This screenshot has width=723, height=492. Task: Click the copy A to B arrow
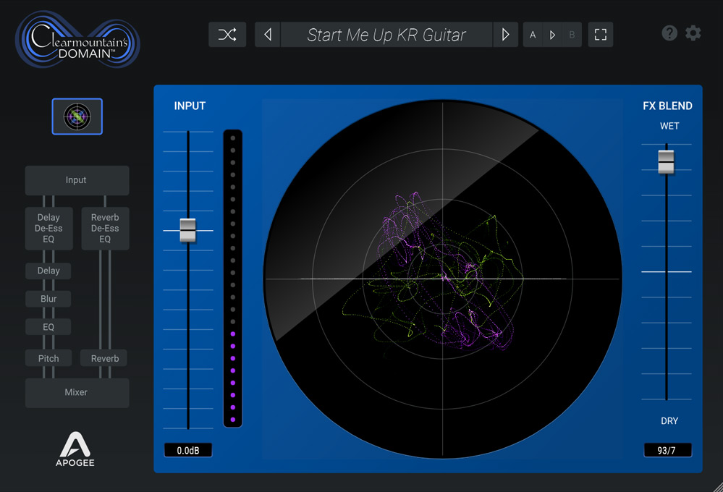(552, 35)
